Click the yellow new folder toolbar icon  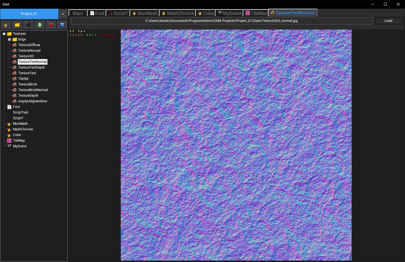(17, 25)
